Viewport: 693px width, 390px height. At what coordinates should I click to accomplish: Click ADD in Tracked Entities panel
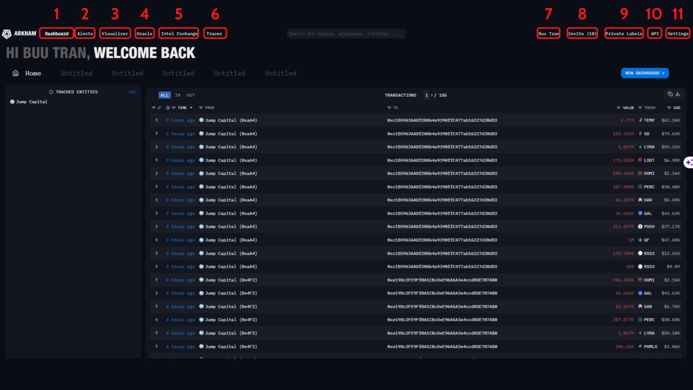coord(133,92)
